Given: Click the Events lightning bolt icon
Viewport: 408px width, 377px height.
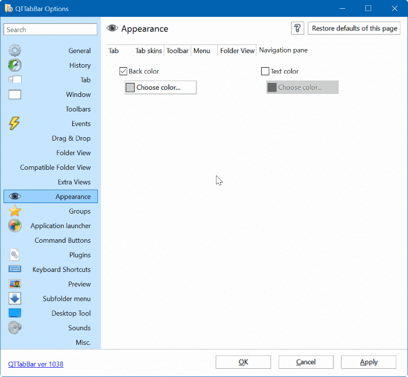Looking at the screenshot, I should tap(15, 123).
